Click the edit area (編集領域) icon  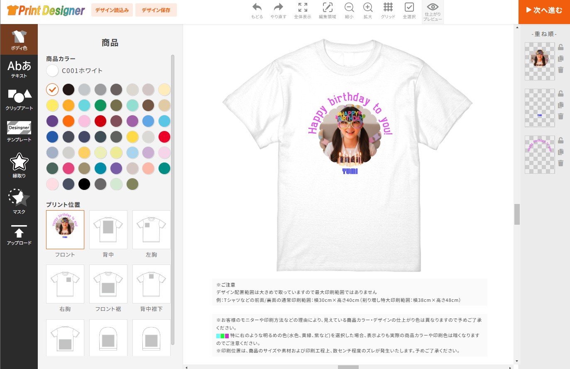click(x=327, y=7)
